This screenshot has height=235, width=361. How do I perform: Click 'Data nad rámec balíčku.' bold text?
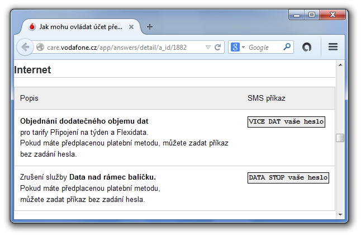click(x=112, y=177)
